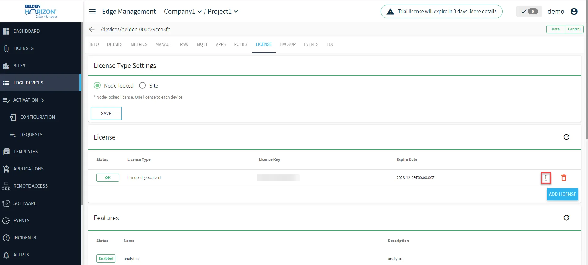Open the RAW tab

184,44
